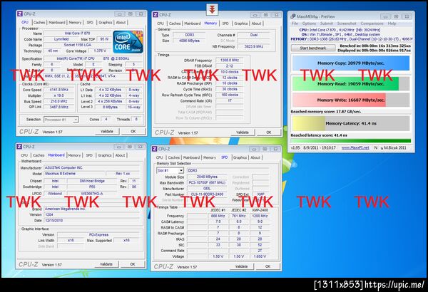This screenshot has width=428, height=292.
Task: Click the Part Number field CL9-11-9DDR3-2400
Action: (207, 194)
